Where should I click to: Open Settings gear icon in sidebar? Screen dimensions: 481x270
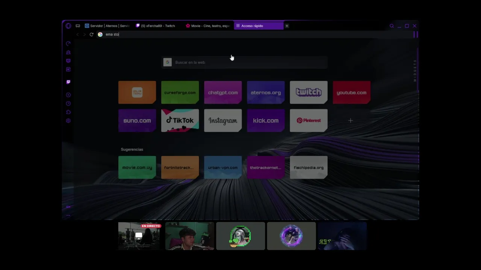68,121
